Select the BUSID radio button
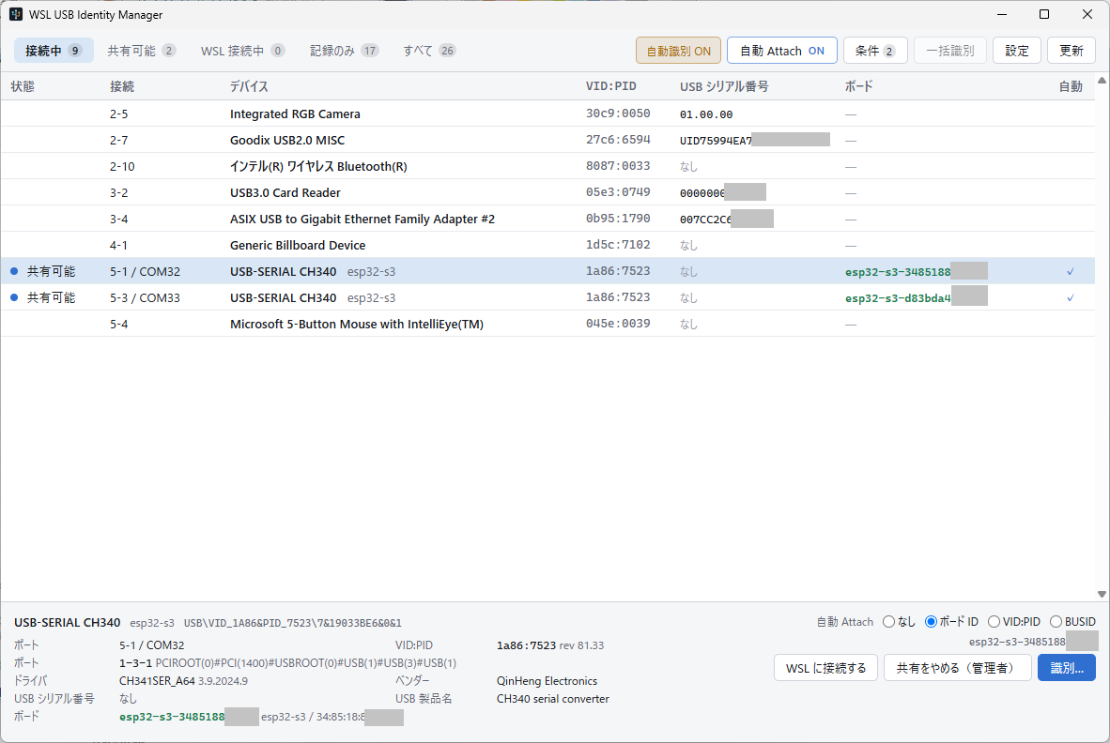Screen dimensions: 1110x743 click(1056, 621)
